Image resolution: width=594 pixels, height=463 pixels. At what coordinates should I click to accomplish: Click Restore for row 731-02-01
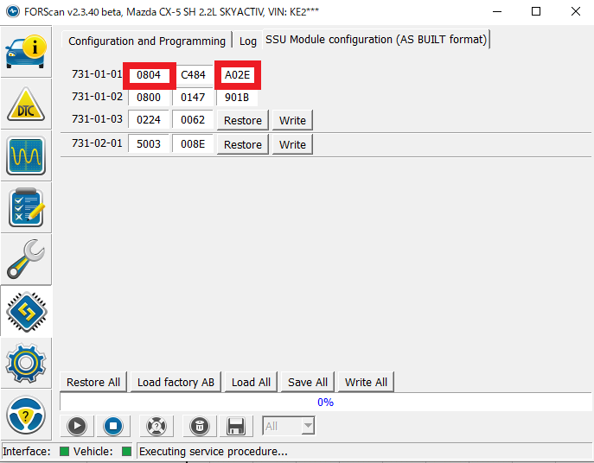243,144
